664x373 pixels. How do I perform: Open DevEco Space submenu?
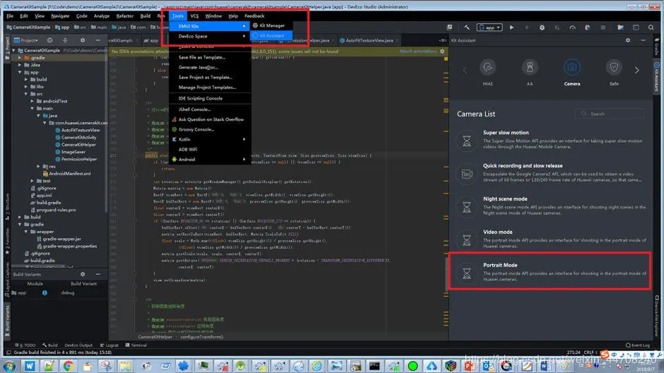[x=209, y=36]
